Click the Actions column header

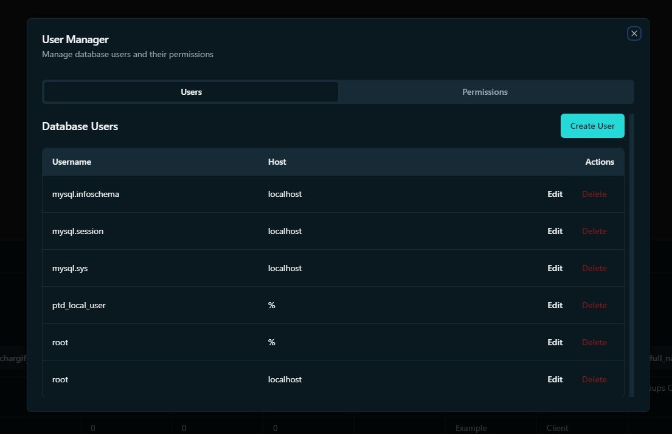[600, 162]
